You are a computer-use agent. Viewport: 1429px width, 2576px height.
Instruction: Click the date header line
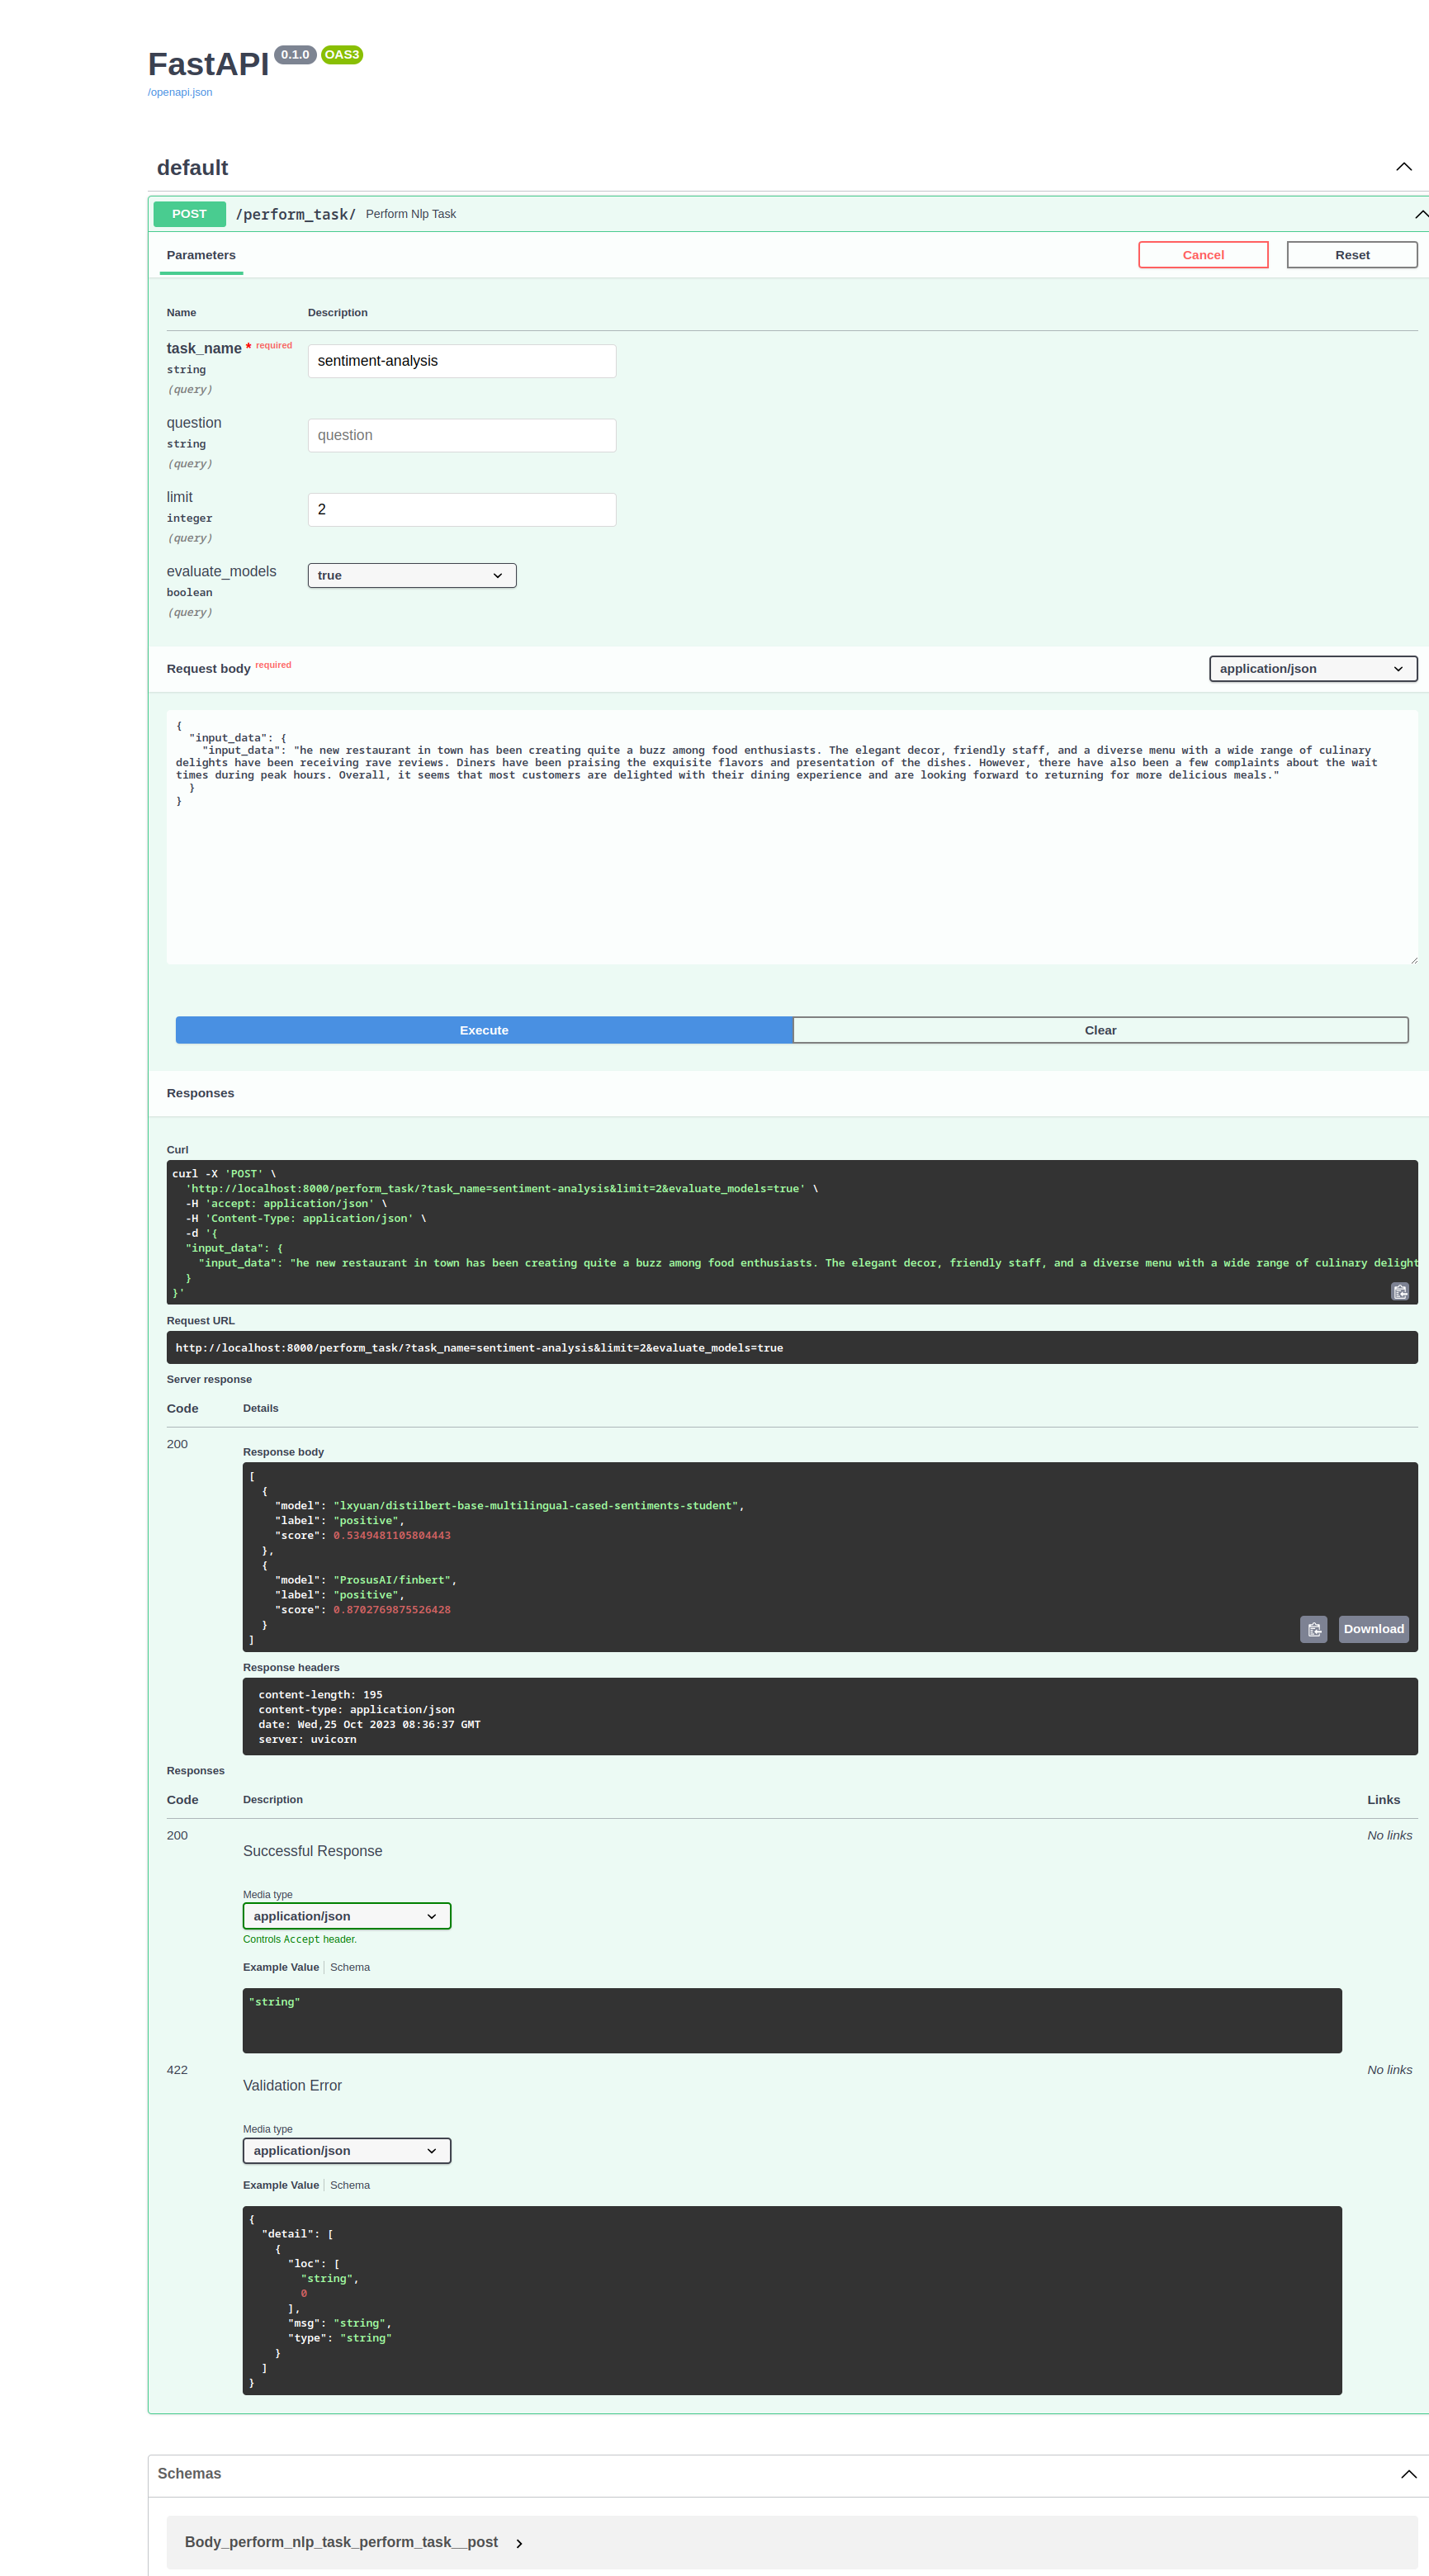369,1725
